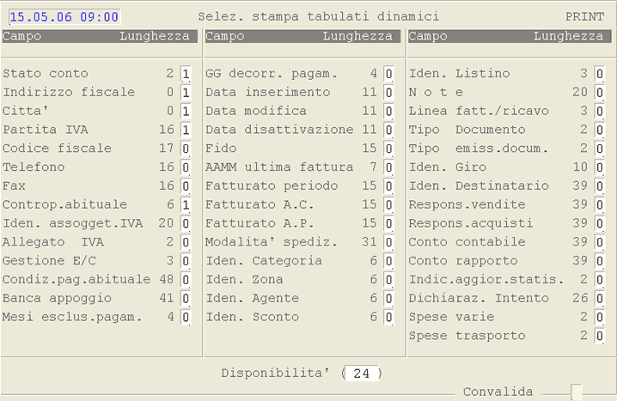Select the Fatturato periodo flag field
This screenshot has width=617, height=401.
[388, 186]
